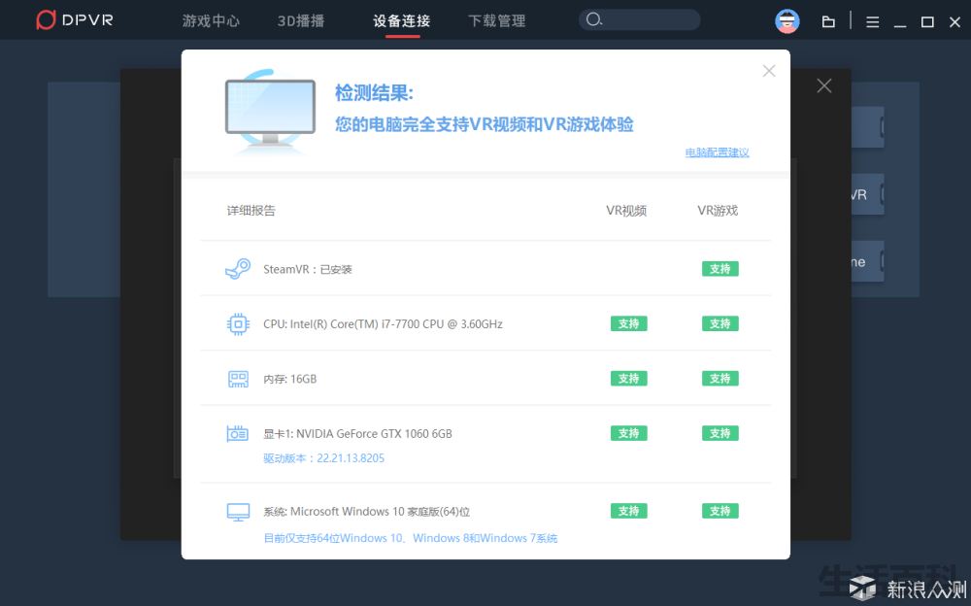Click the 内存: 16GB text
The image size is (971, 606).
[x=289, y=379]
